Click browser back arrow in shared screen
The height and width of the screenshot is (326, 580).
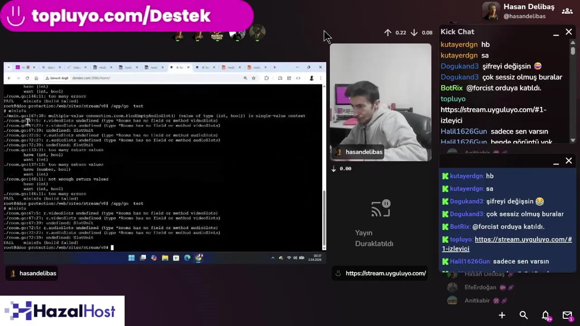[9, 78]
